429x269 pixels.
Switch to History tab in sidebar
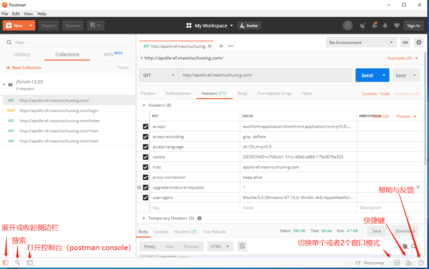point(22,54)
